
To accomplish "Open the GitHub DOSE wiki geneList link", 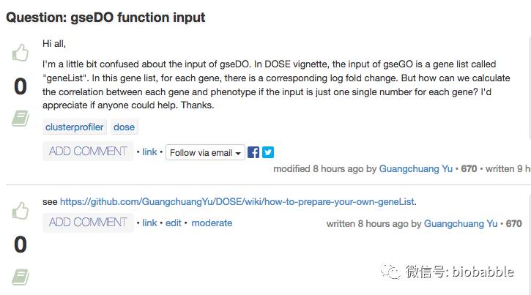I will tap(238, 201).
